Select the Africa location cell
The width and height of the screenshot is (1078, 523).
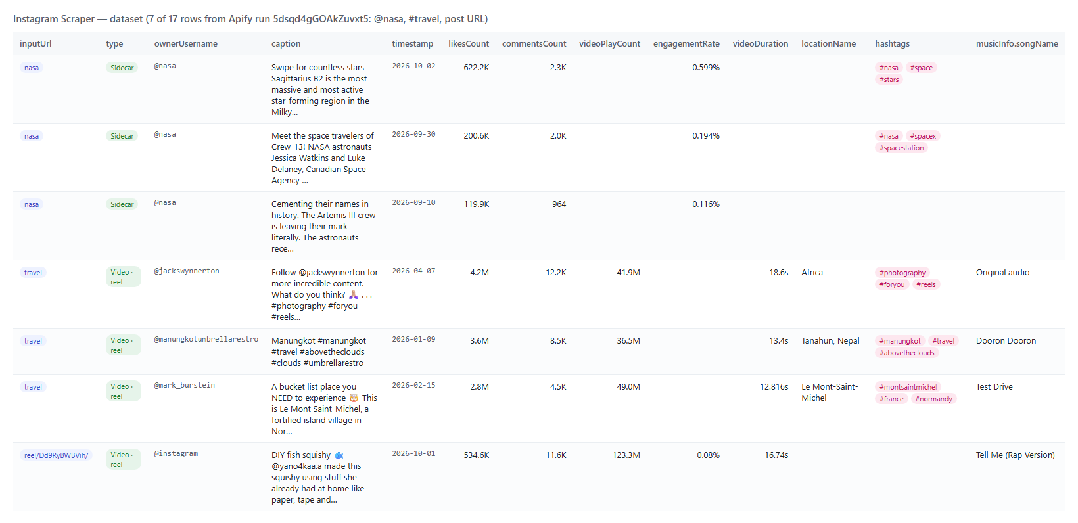[x=812, y=273]
